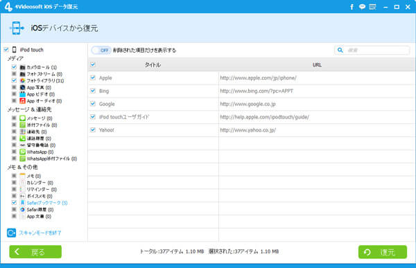Screen dimensions: 416x268
Task: Click the カレンダー calendar icon
Action: tap(23, 183)
